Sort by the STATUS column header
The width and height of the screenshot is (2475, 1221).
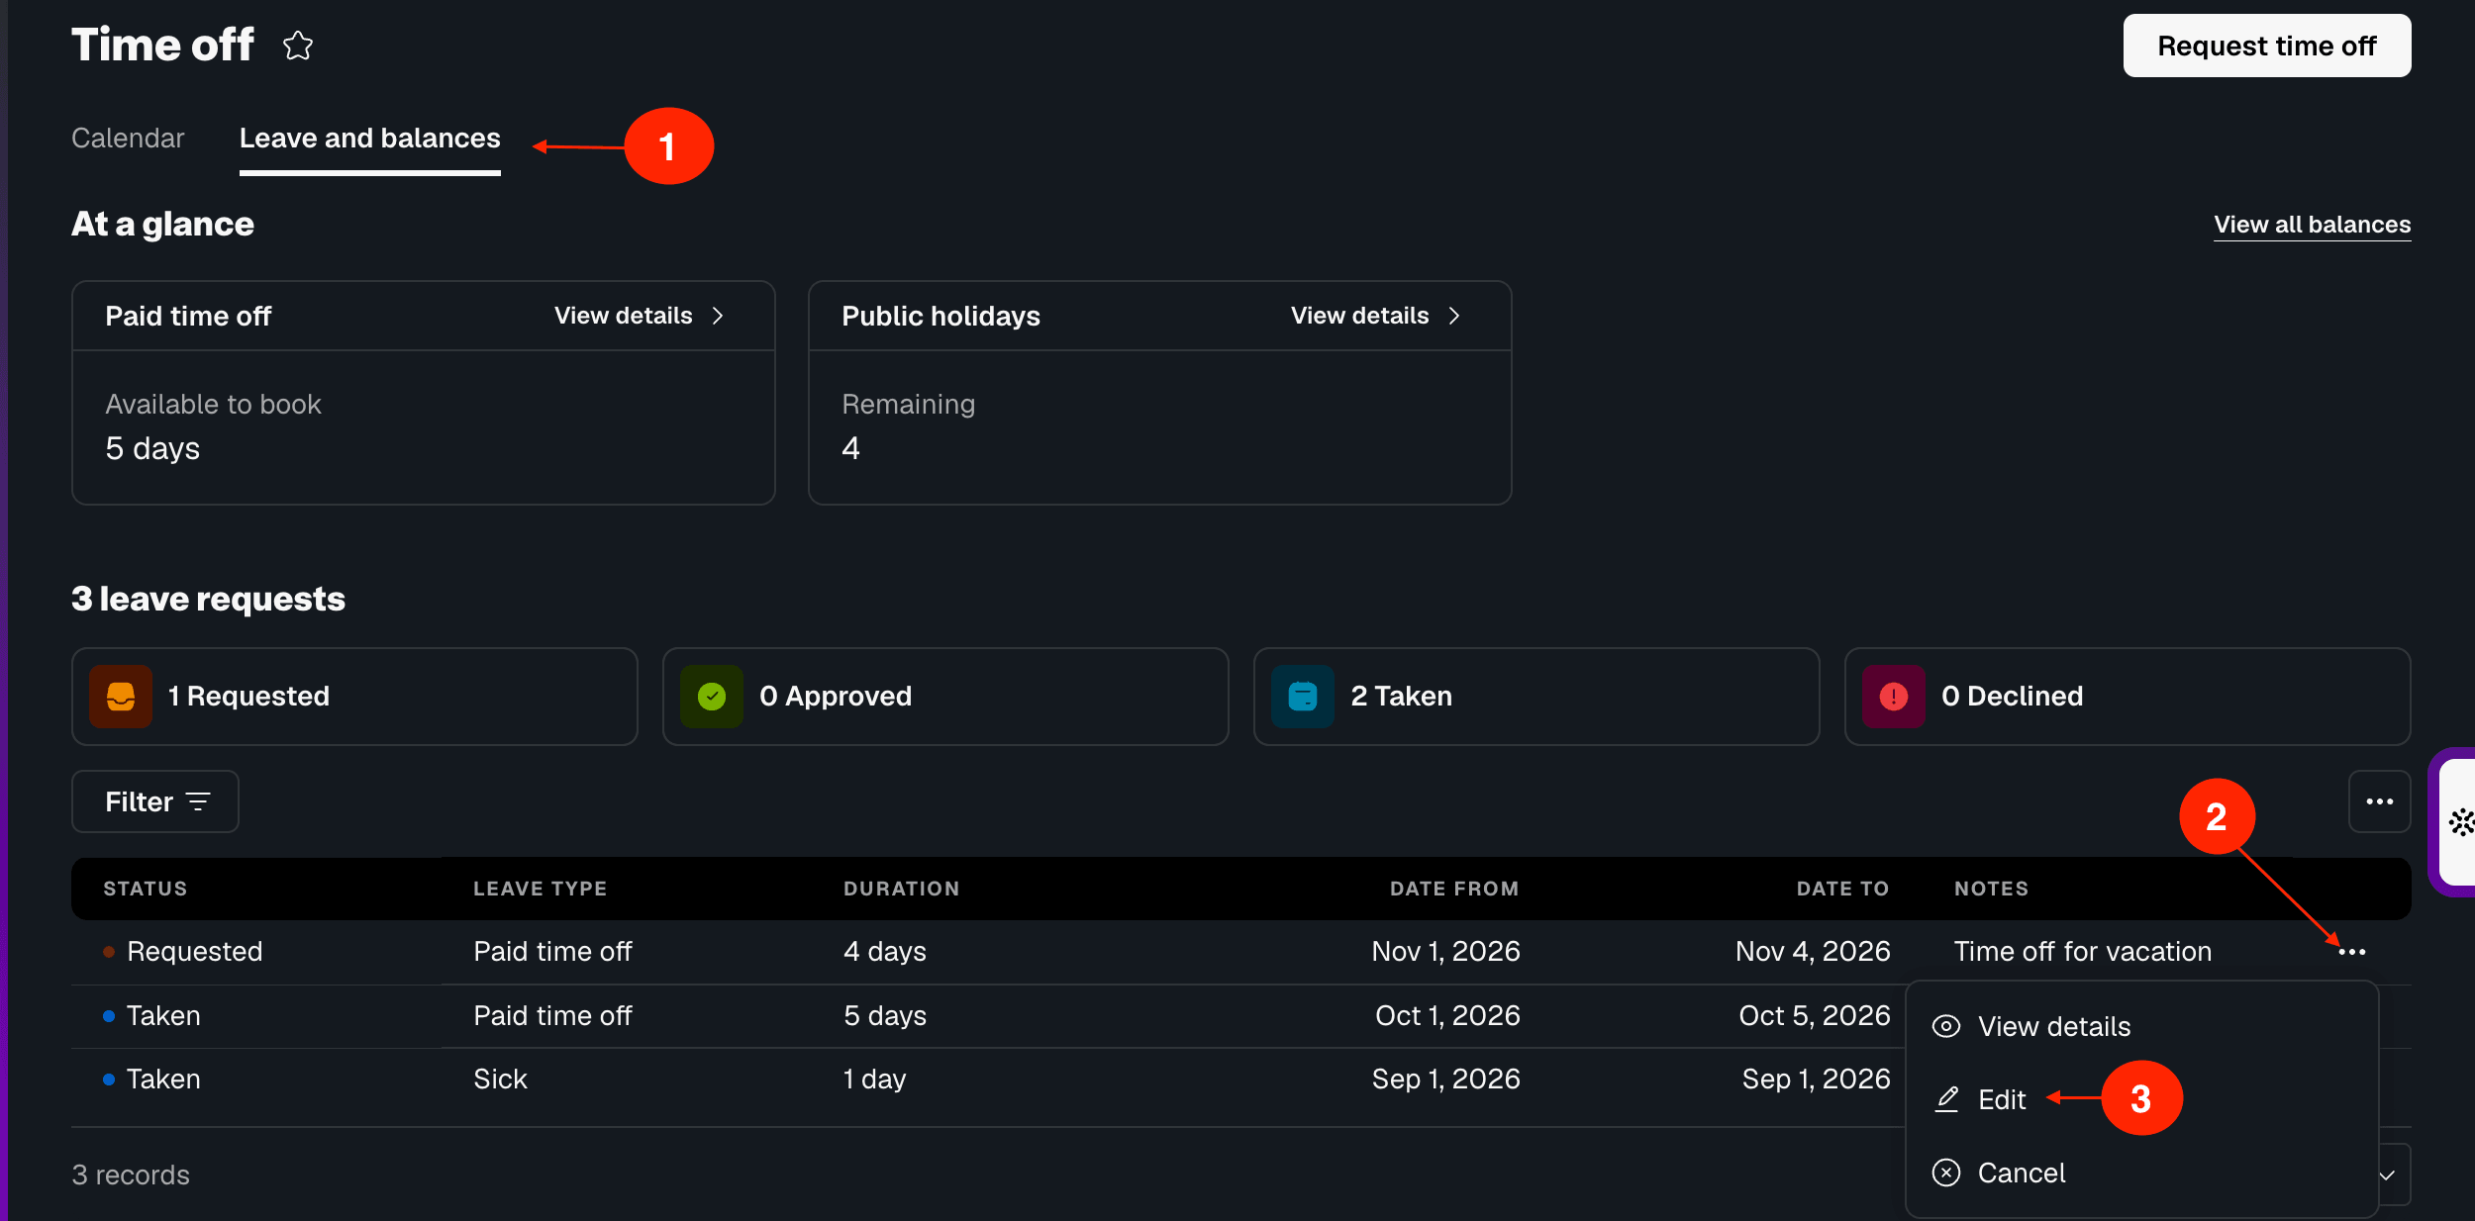point(146,889)
